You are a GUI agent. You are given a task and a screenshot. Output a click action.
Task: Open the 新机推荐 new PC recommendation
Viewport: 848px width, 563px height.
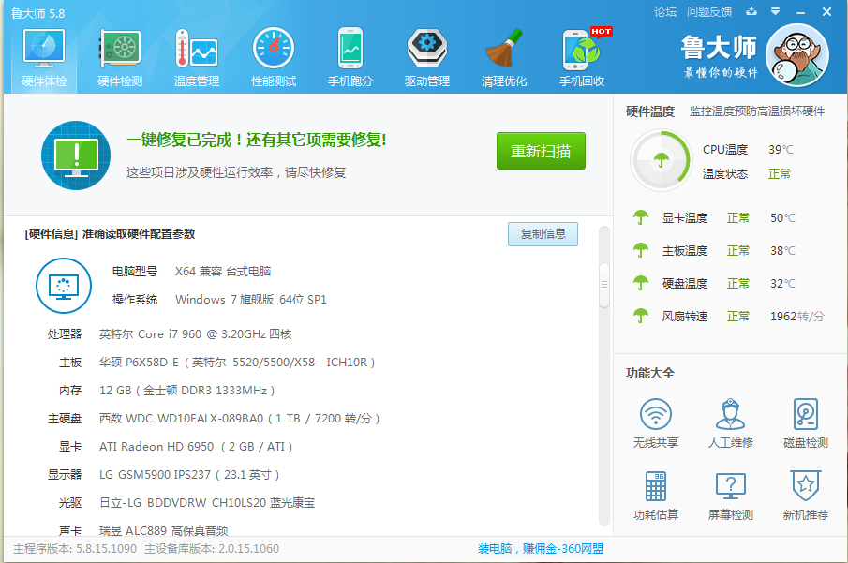(805, 495)
